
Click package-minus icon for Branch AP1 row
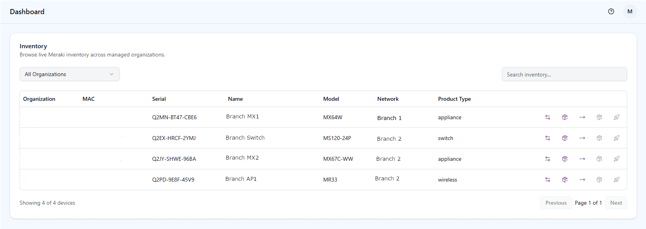(x=565, y=180)
